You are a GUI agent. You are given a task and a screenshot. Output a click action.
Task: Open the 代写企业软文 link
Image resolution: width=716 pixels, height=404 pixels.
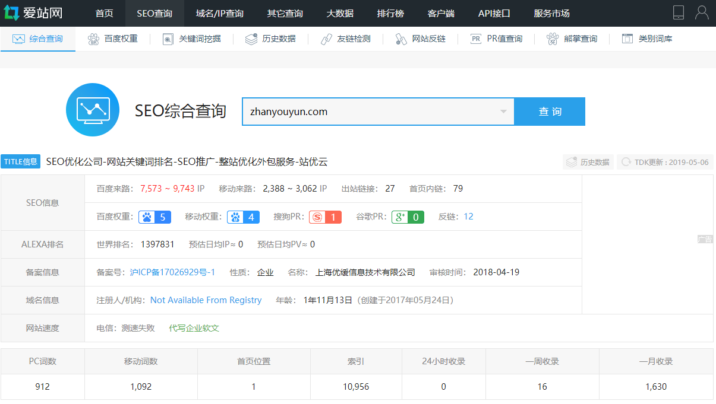pos(194,328)
